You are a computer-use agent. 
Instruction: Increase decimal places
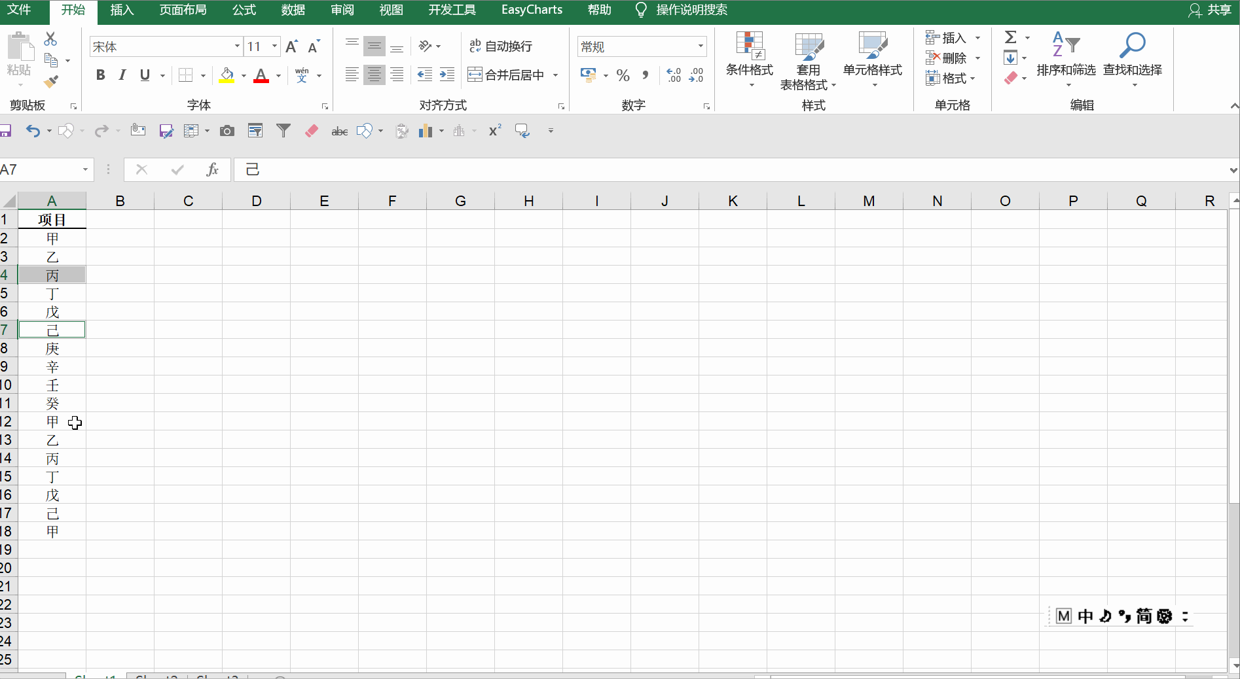point(674,75)
